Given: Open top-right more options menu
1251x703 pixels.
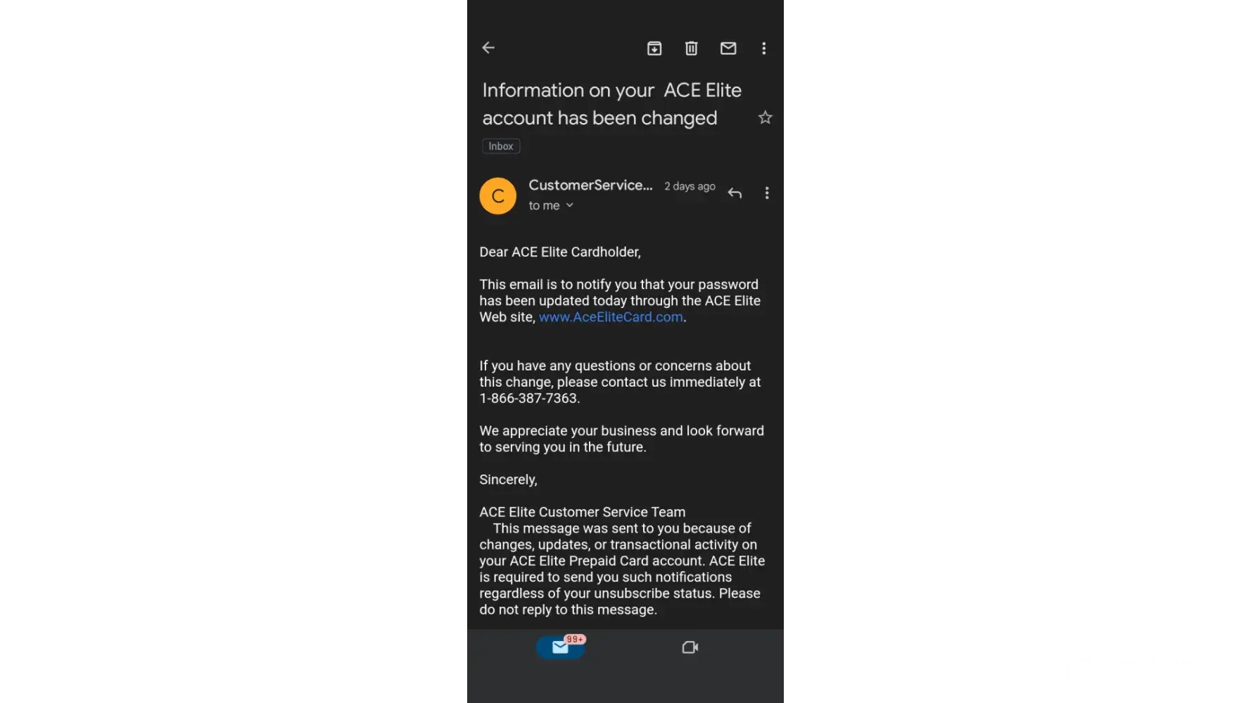Looking at the screenshot, I should (x=764, y=48).
